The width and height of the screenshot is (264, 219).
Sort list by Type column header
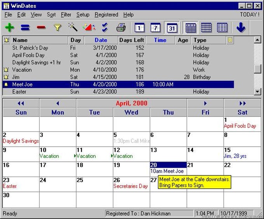pyautogui.click(x=208, y=40)
